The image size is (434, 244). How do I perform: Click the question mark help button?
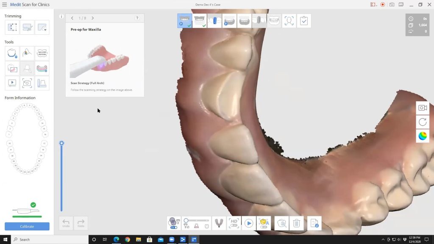point(136,18)
